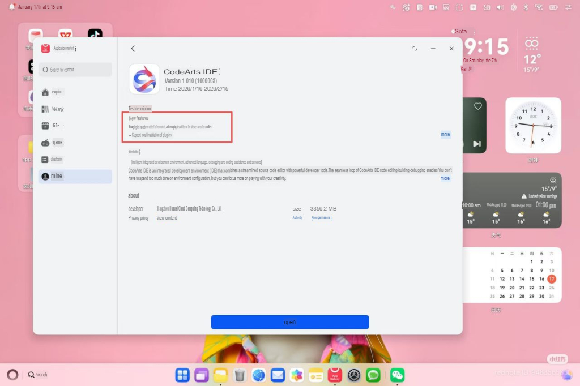Click the CodeArts IDE app icon
Screen dimensions: 580x386
144,79
